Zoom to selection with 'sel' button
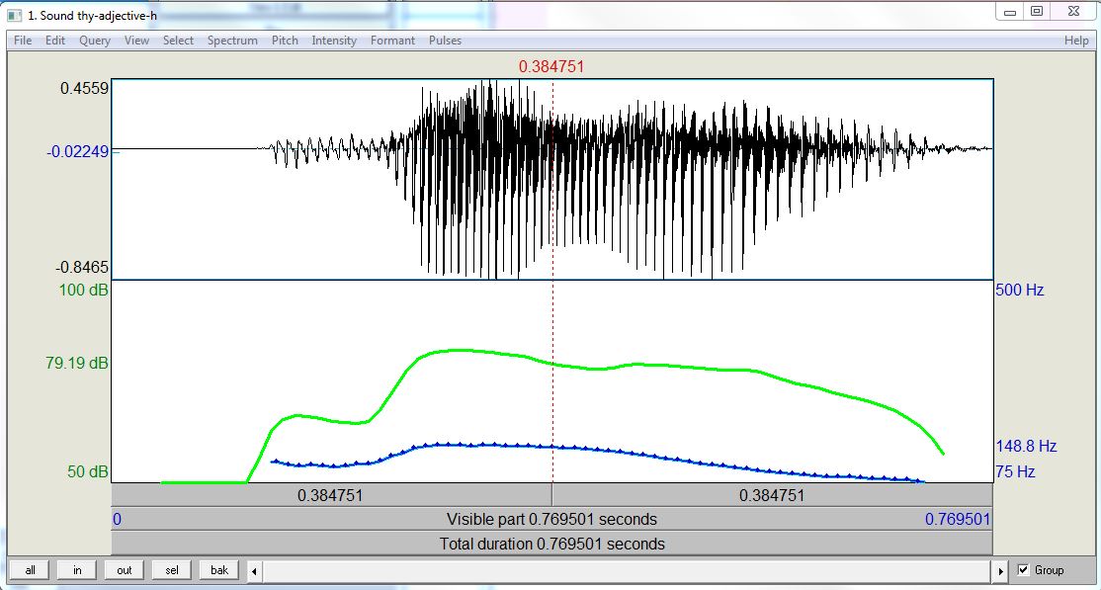The width and height of the screenshot is (1101, 590). click(172, 569)
